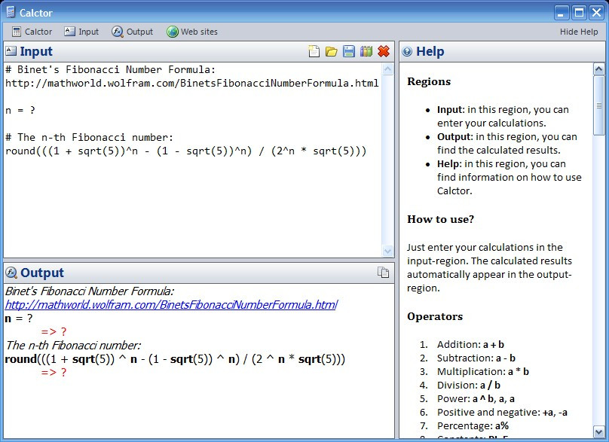Create a new input document icon

314,51
